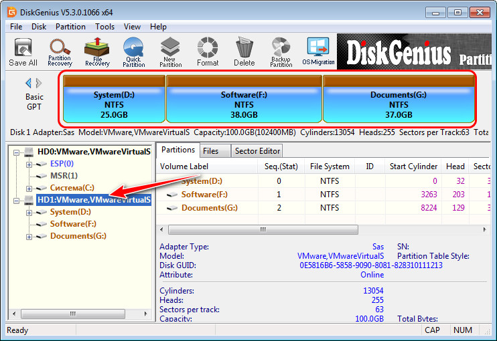Click the DiskGenius title bar logo
Screen dimensions: 497x341
tap(12, 12)
